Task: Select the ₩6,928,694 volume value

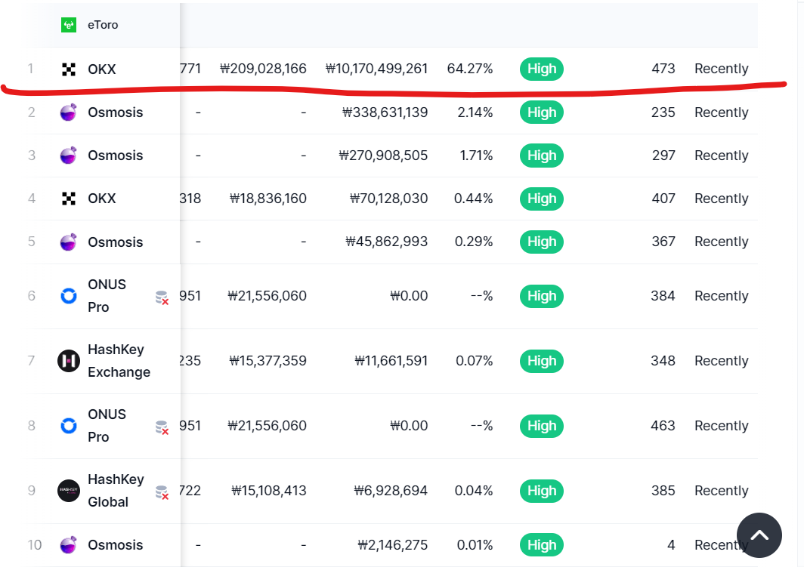Action: coord(391,491)
